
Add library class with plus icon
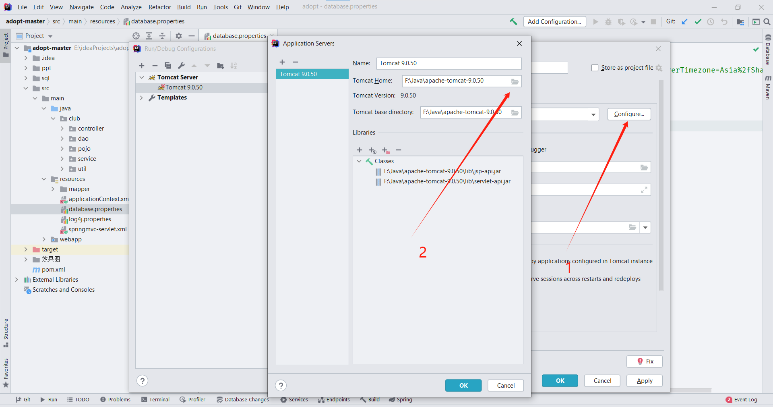pos(360,150)
